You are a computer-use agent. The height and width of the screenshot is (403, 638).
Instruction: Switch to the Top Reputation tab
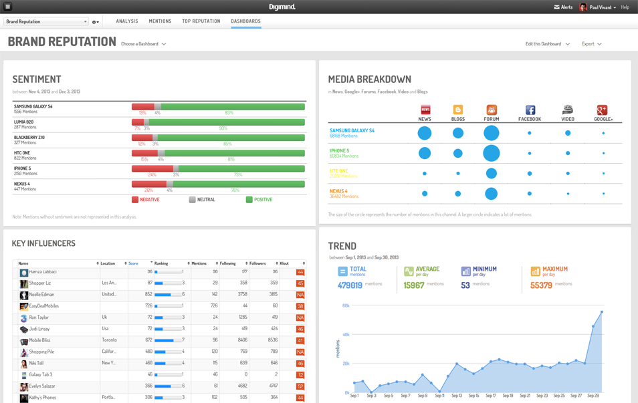click(x=201, y=21)
